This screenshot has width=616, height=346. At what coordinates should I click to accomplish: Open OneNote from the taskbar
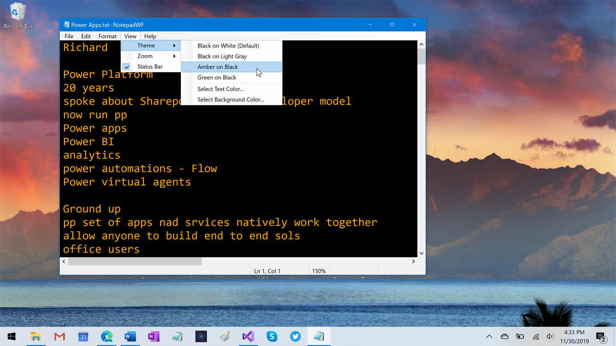click(154, 336)
